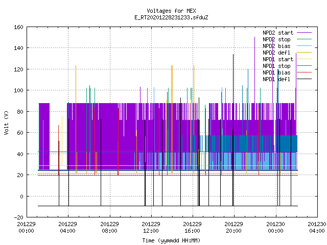The width and height of the screenshot is (327, 245).
Task: Click the Time (yymmdd HH:MM) axis label
Action: point(172,240)
